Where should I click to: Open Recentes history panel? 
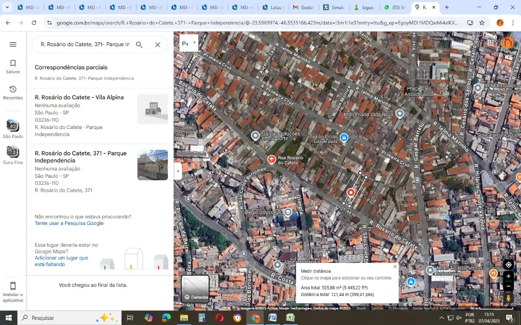pyautogui.click(x=13, y=93)
